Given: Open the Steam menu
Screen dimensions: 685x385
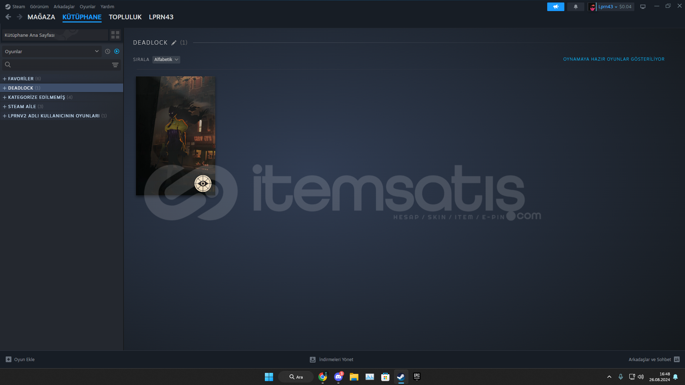Looking at the screenshot, I should [x=15, y=6].
